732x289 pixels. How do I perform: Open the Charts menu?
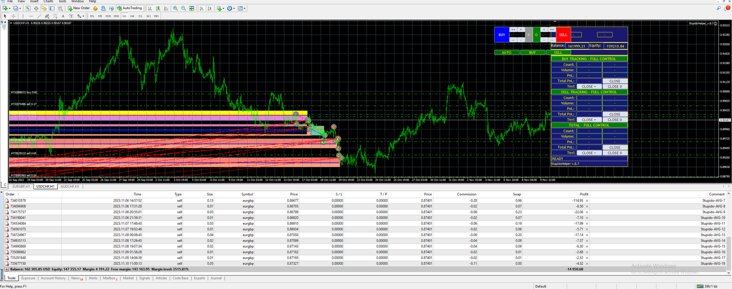[x=48, y=1]
